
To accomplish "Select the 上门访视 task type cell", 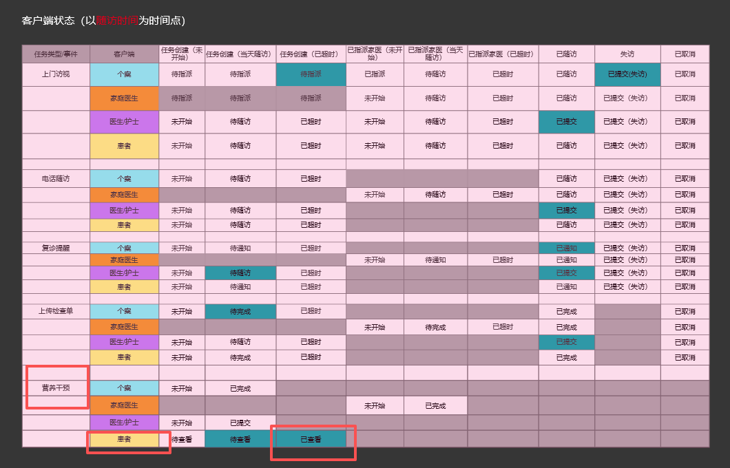I will tap(56, 74).
